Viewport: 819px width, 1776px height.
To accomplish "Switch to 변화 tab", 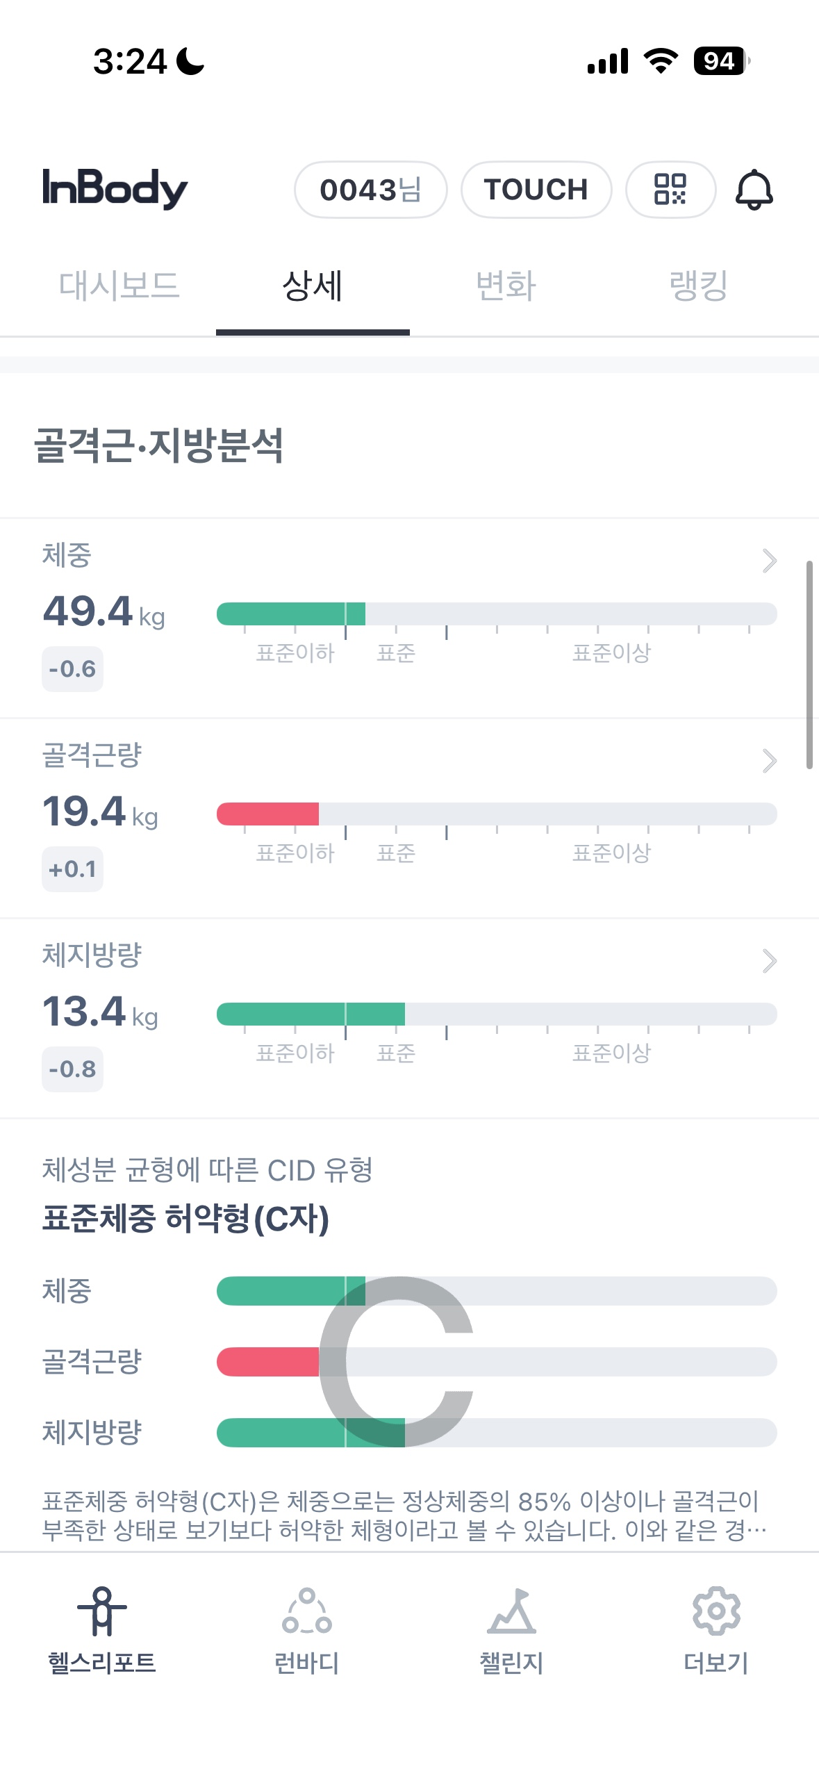I will [x=506, y=286].
